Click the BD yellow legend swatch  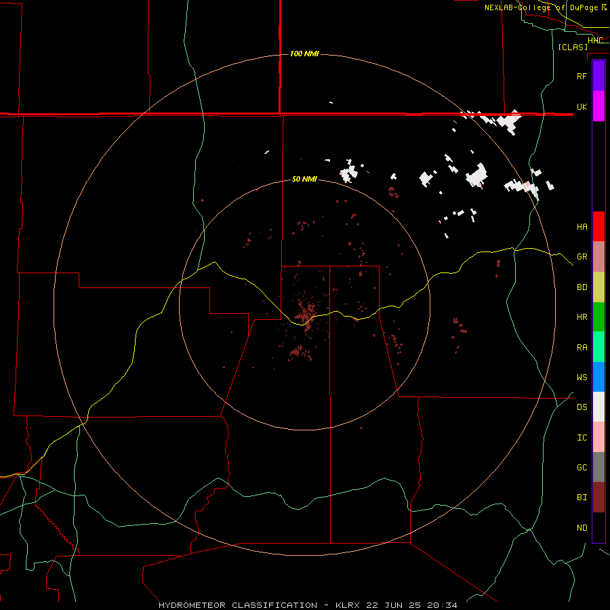pos(598,287)
